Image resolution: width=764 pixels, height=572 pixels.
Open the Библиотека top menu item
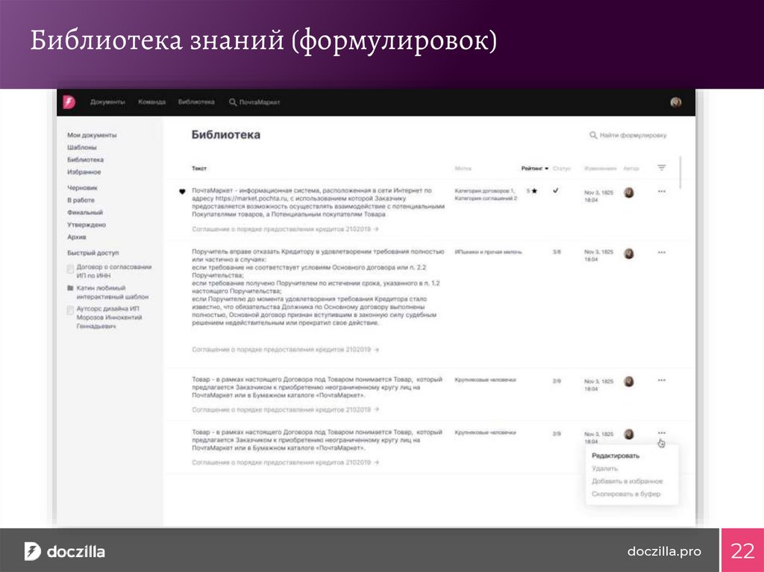tap(196, 102)
